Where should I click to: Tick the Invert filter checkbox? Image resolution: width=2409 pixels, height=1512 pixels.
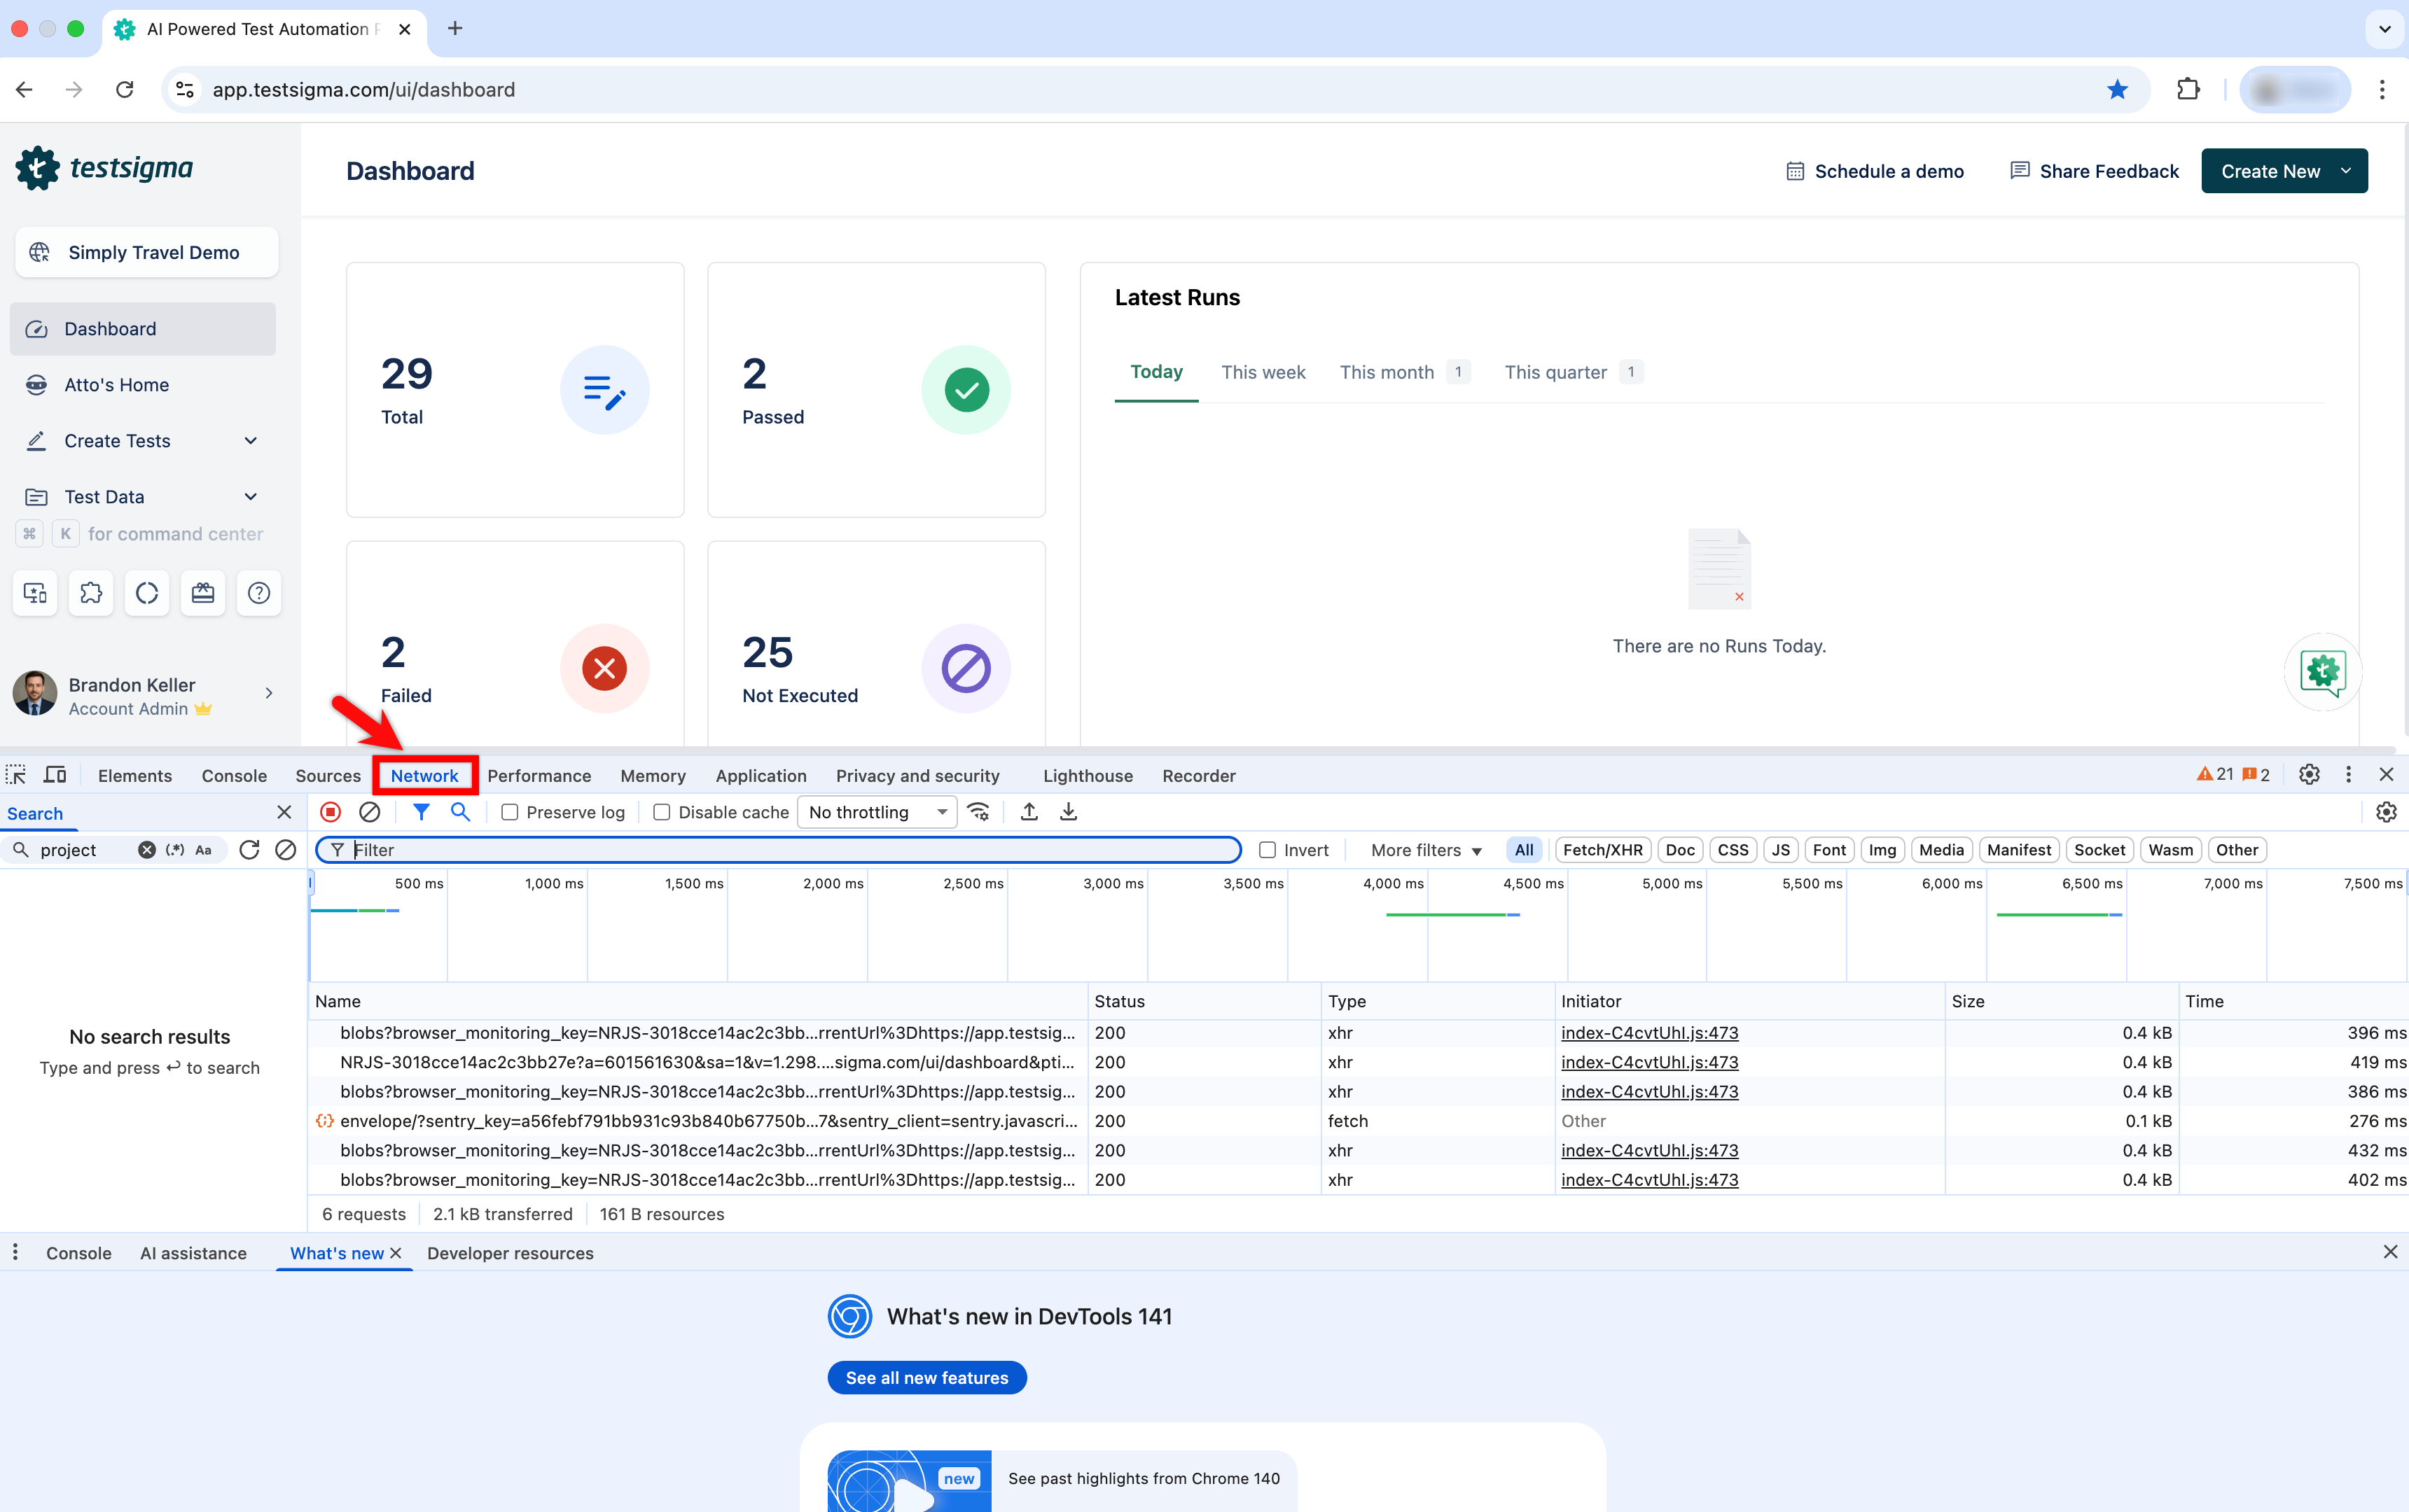pos(1268,850)
